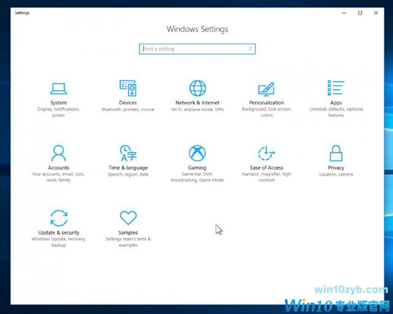Click the Devices label

[x=128, y=103]
